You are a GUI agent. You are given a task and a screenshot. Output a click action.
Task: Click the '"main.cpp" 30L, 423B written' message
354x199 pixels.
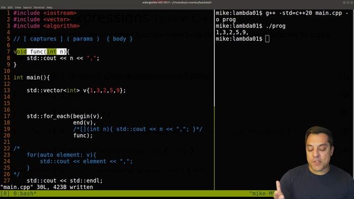tap(46, 187)
